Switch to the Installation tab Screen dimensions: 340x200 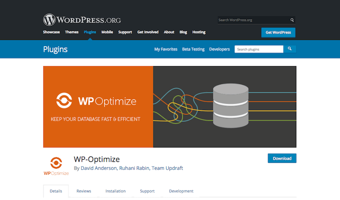[x=115, y=191]
